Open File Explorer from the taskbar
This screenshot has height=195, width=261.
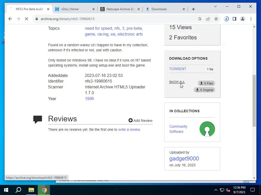point(31,190)
